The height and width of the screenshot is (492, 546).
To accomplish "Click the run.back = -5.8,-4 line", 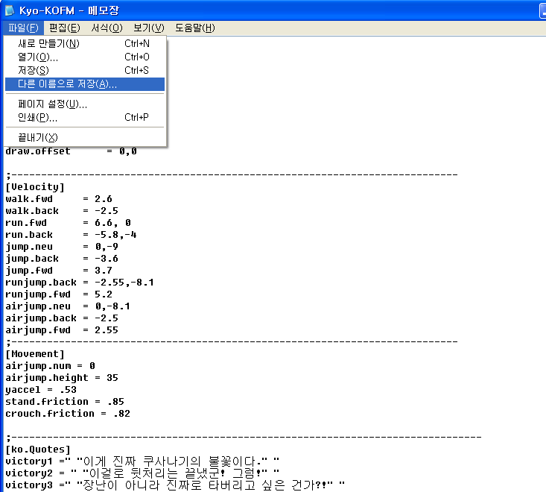I will (71, 235).
